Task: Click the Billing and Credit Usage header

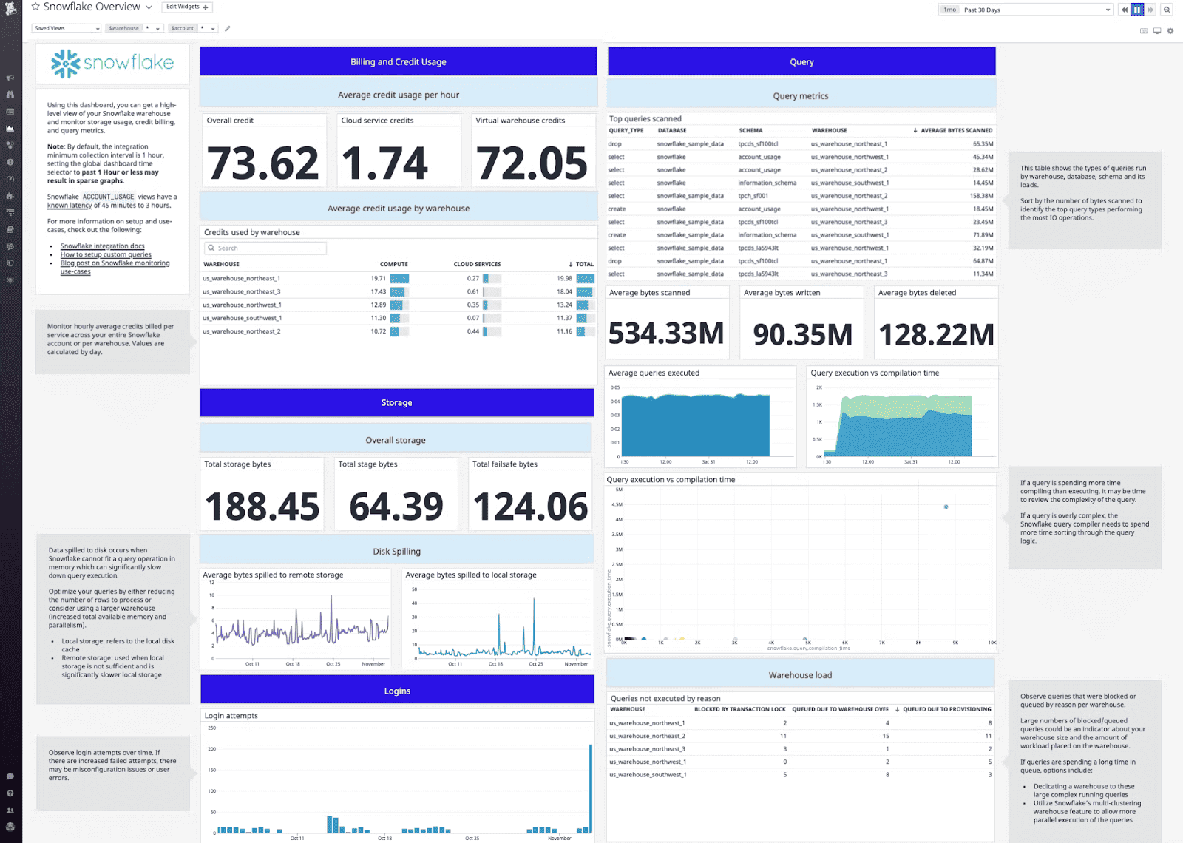Action: coord(399,61)
